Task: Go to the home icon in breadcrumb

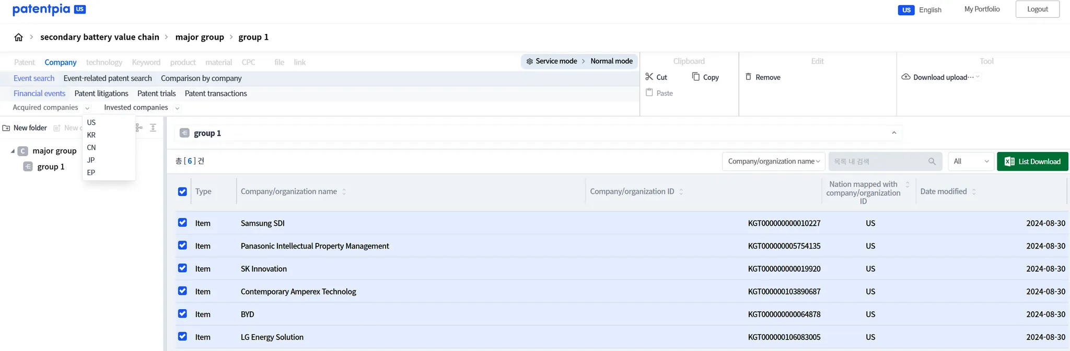Action: [18, 37]
